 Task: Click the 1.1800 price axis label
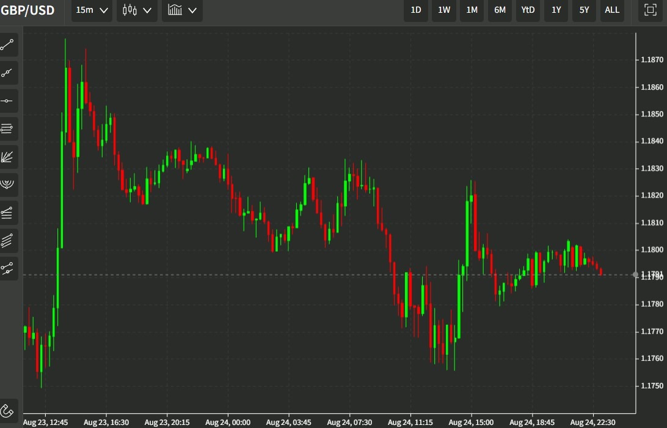pyautogui.click(x=652, y=250)
